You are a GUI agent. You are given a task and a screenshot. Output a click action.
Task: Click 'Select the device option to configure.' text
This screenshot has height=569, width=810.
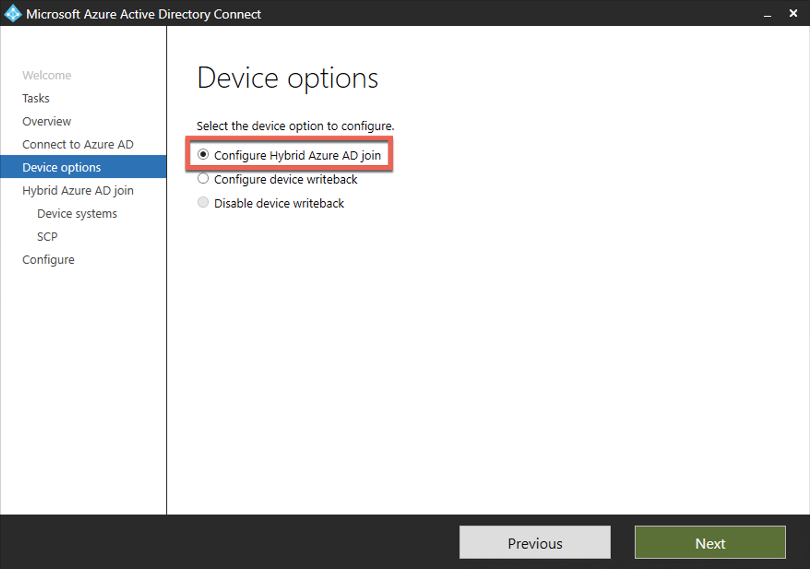click(296, 126)
